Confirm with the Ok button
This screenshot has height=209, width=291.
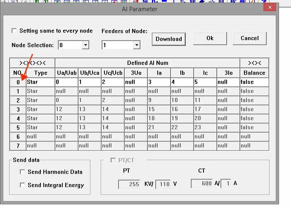pos(210,38)
